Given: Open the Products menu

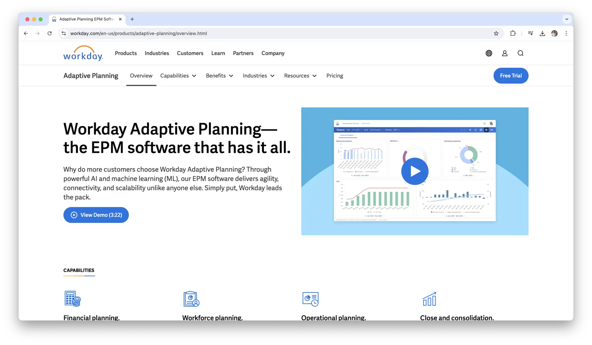Looking at the screenshot, I should (x=126, y=53).
